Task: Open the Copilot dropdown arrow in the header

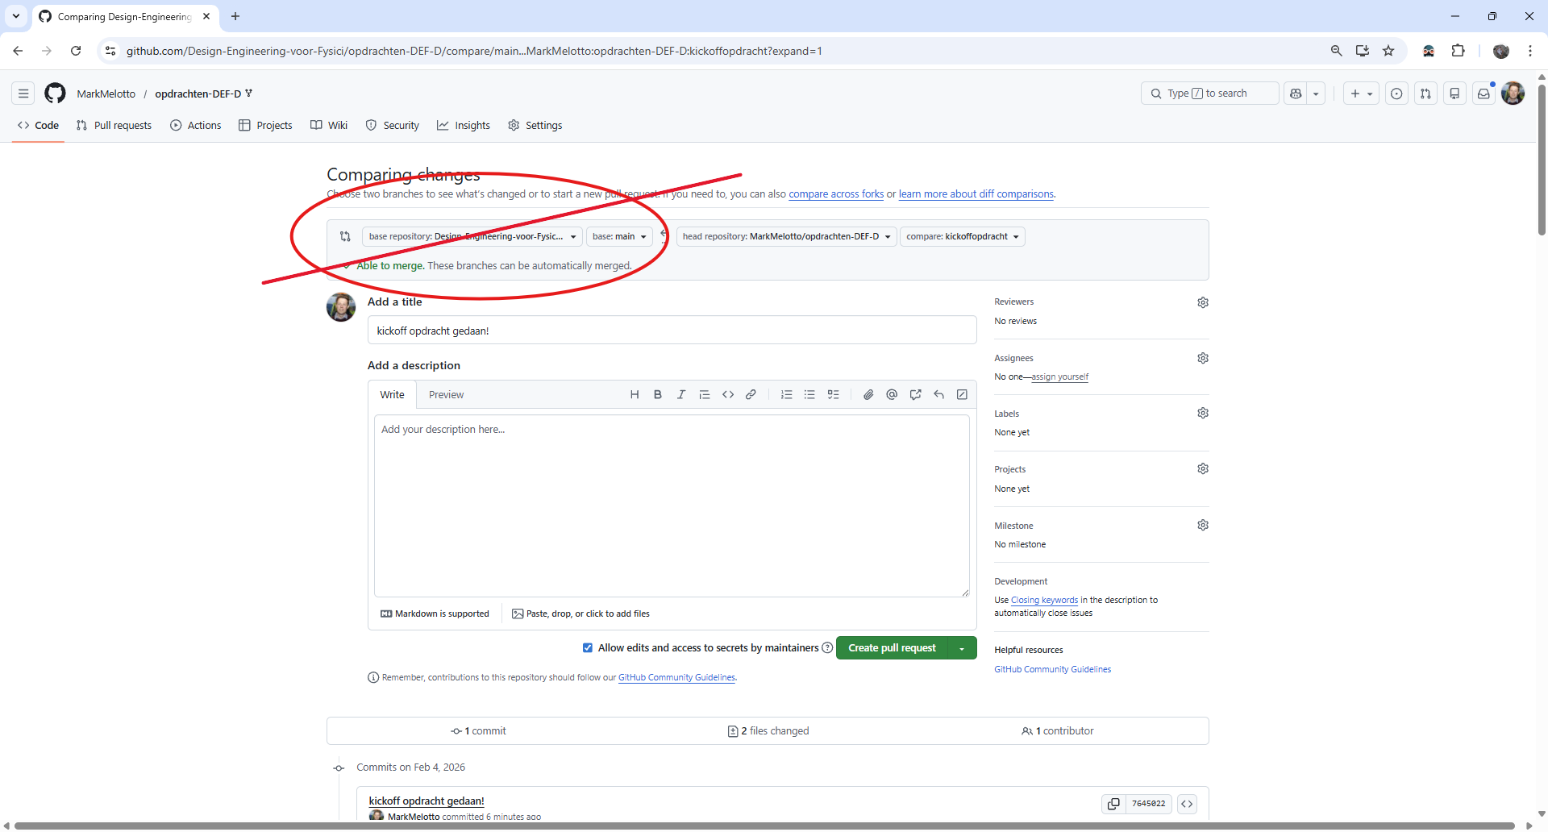Action: (1316, 94)
